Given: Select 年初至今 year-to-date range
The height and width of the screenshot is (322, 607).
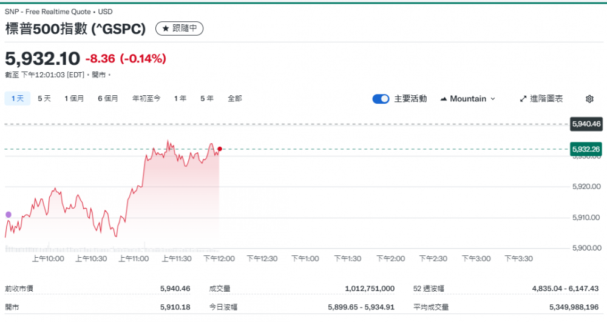Looking at the screenshot, I should coord(146,98).
